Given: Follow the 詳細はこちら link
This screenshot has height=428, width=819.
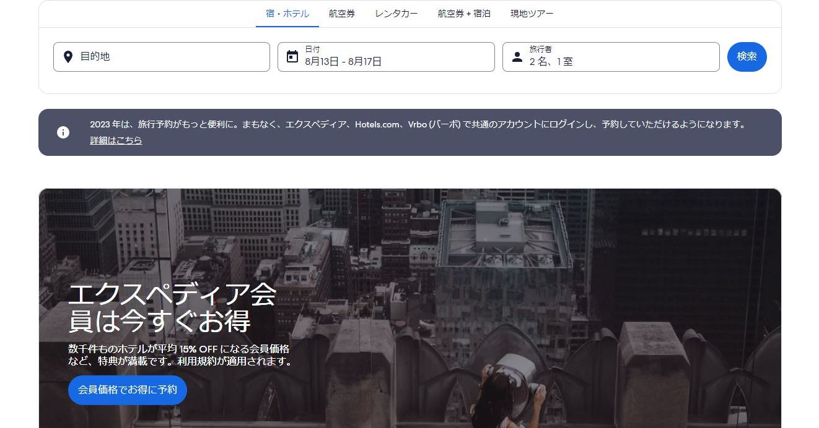Looking at the screenshot, I should click(116, 140).
